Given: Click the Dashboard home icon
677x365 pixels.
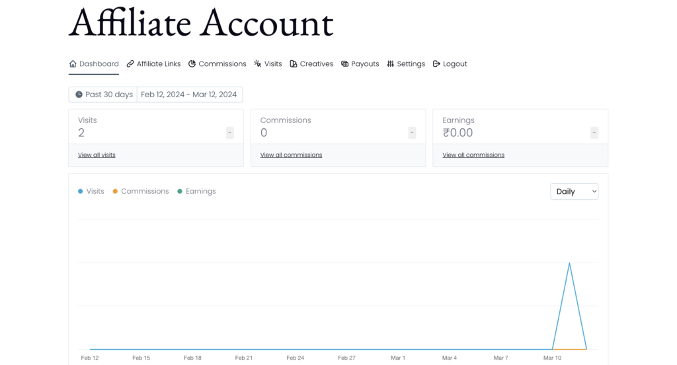Looking at the screenshot, I should tap(73, 64).
